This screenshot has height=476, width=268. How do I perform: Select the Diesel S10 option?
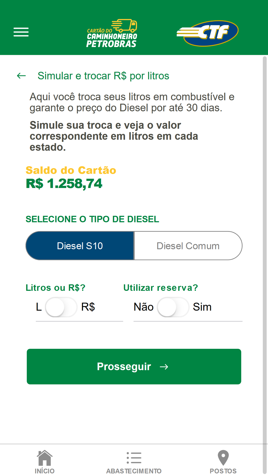point(80,246)
